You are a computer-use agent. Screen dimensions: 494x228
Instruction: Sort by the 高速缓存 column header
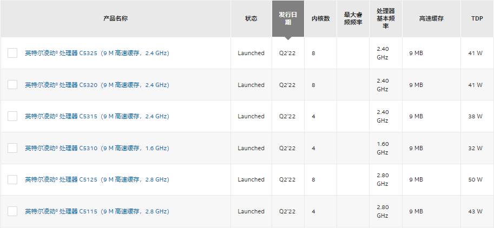point(431,18)
